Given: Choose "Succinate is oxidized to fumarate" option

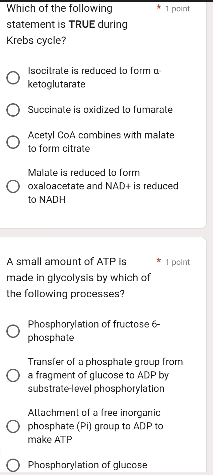Looking at the screenshot, I should (13, 110).
